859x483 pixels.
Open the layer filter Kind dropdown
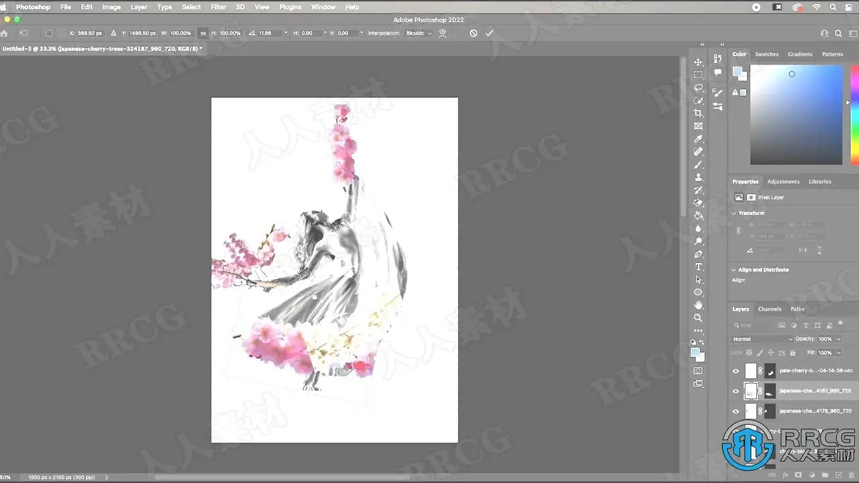pyautogui.click(x=754, y=325)
